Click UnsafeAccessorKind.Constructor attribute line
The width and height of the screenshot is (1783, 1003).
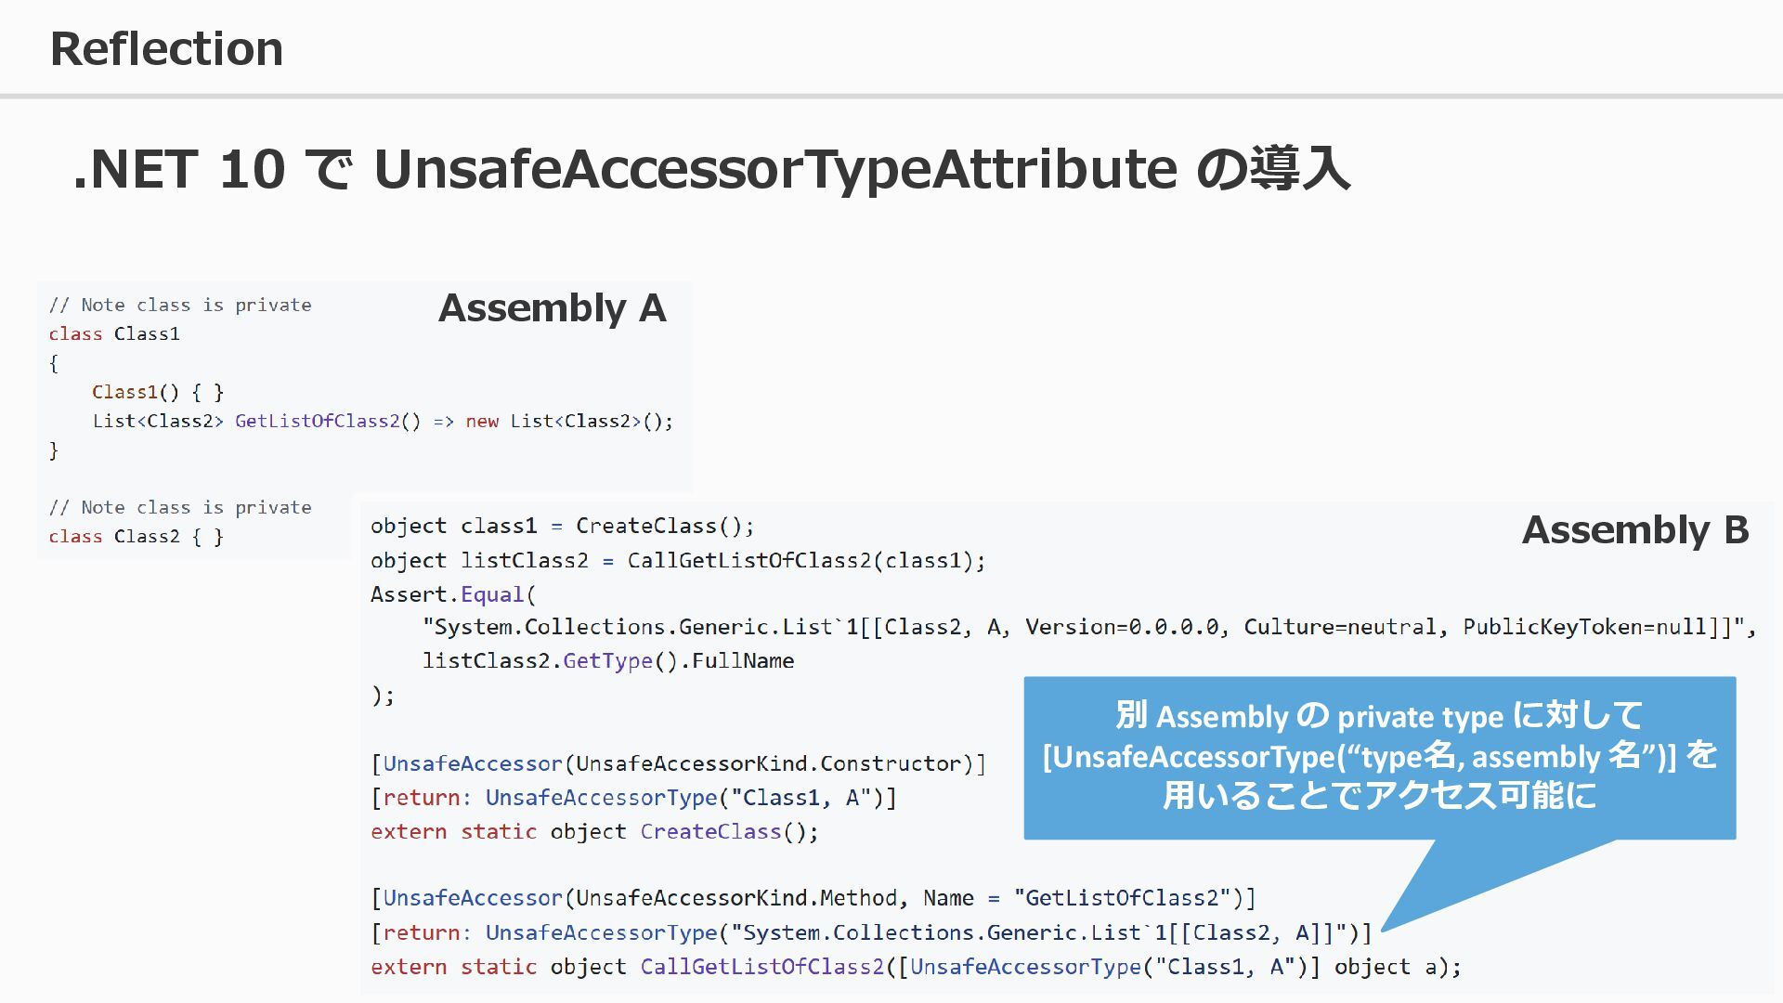pos(678,763)
